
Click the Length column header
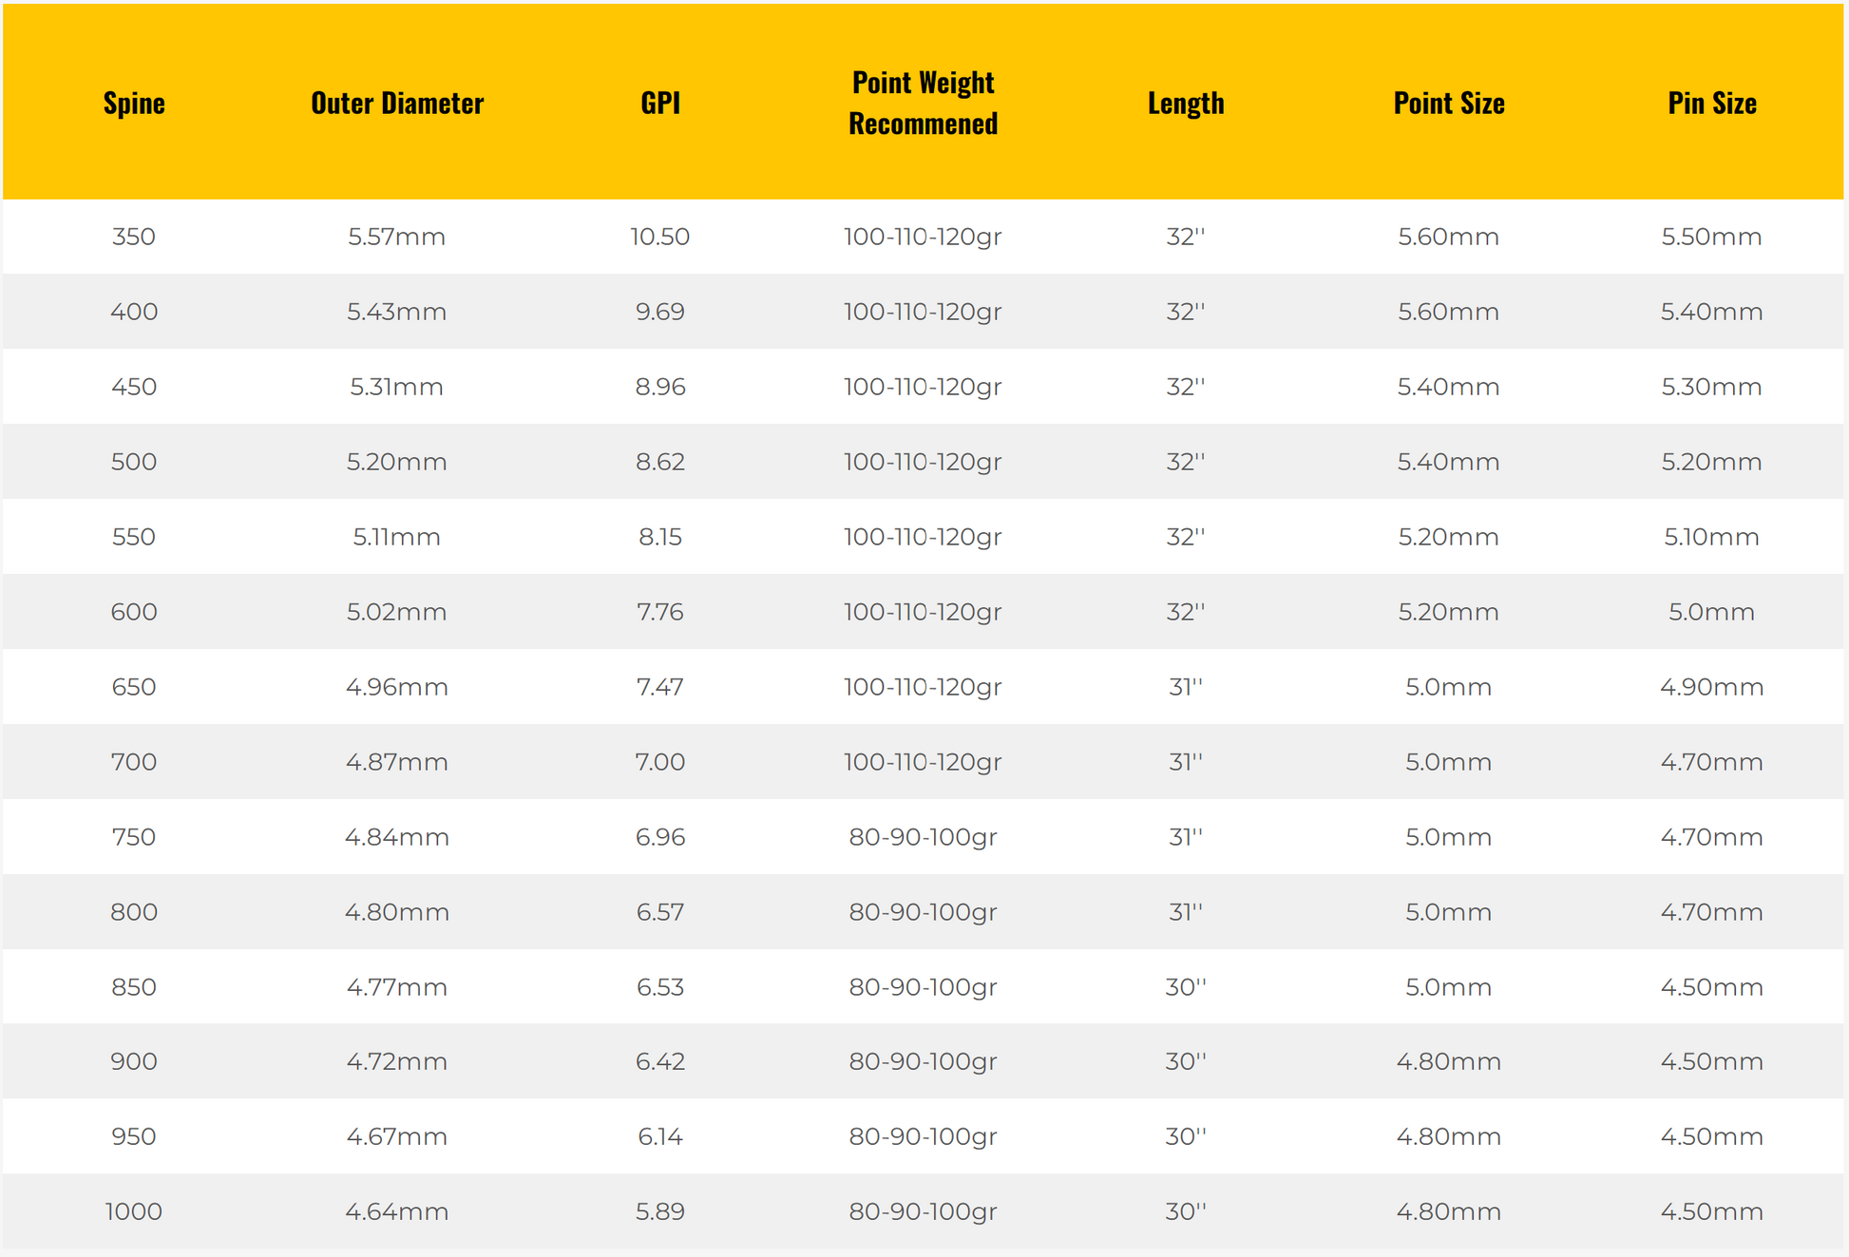(x=1186, y=103)
